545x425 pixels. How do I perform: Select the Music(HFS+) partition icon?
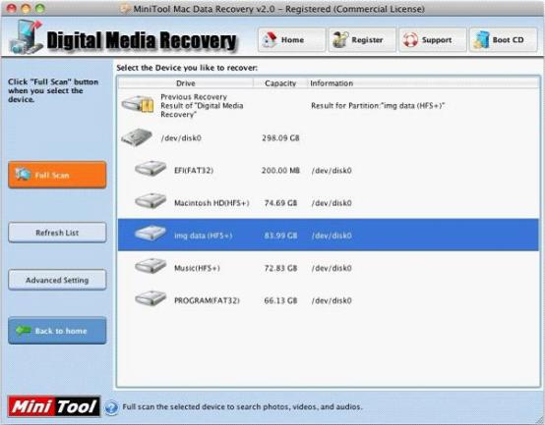(151, 266)
